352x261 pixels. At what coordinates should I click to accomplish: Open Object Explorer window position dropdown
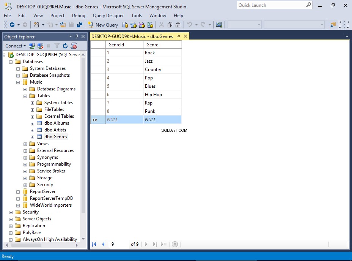tap(71, 36)
